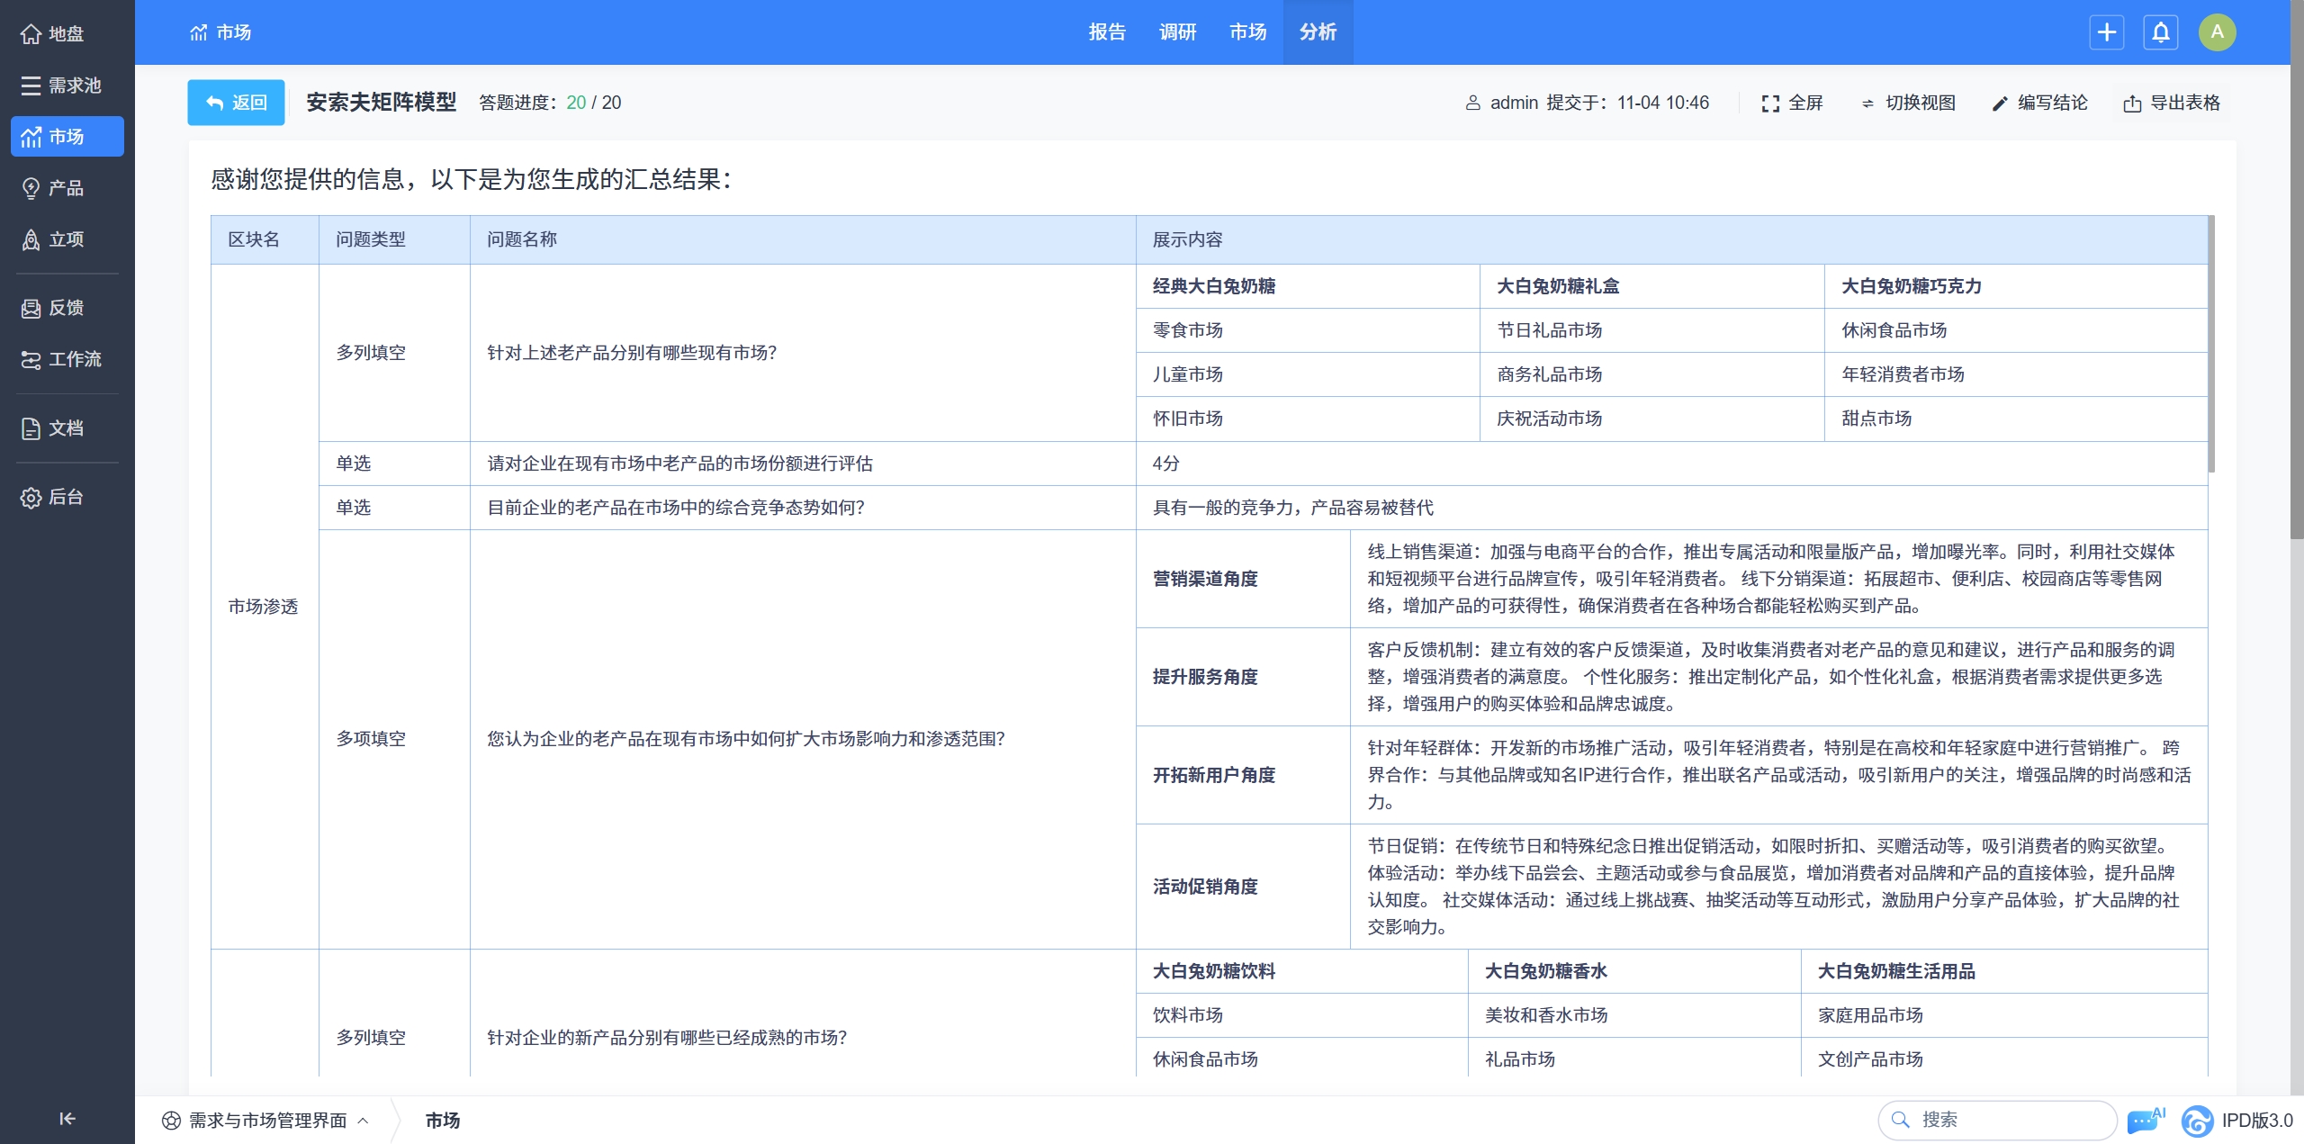Click the 市场 breadcrumb at the bottom
The width and height of the screenshot is (2304, 1144).
[x=443, y=1121]
